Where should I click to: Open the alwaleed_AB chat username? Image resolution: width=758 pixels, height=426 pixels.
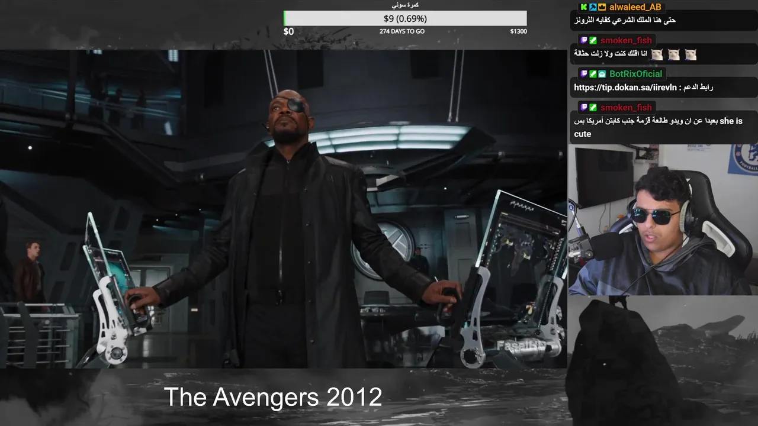coord(635,8)
